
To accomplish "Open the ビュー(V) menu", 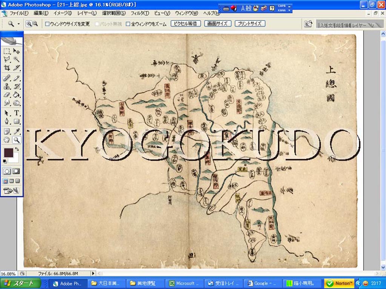I will [x=162, y=13].
